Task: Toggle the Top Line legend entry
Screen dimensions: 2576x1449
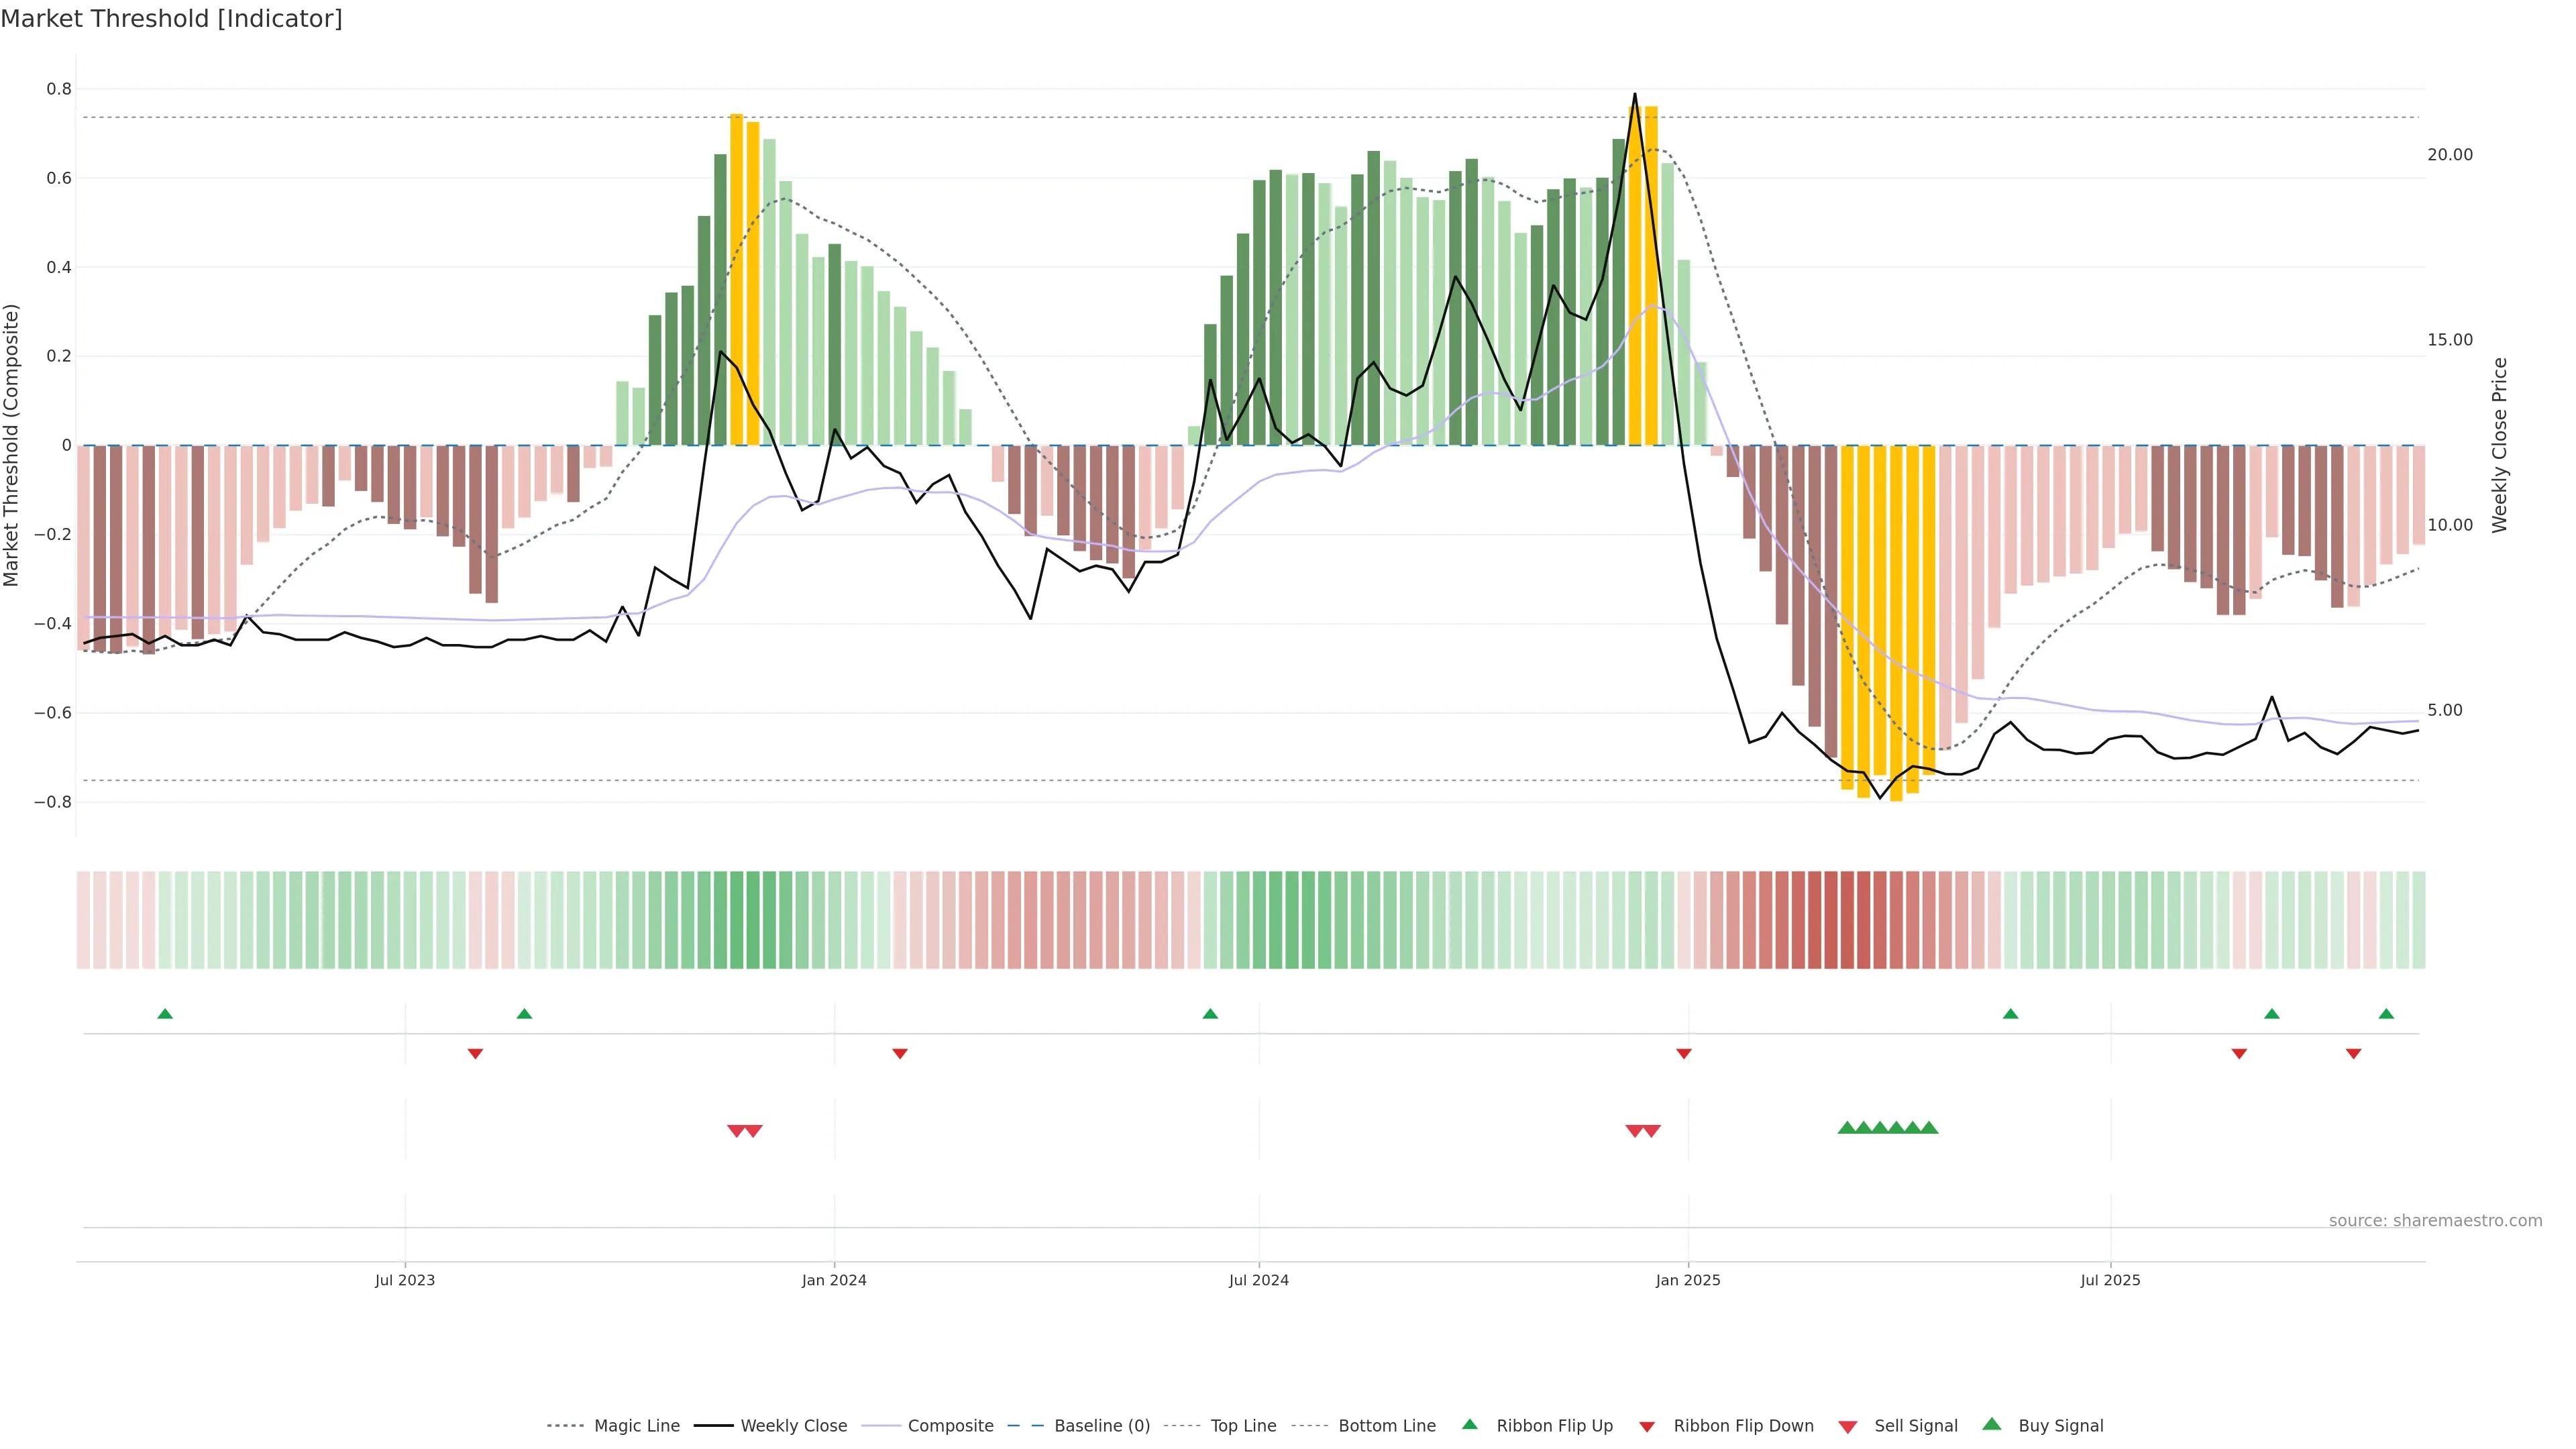Action: [1243, 1426]
